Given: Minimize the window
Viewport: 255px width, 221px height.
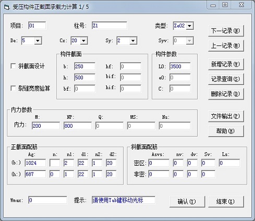Looking at the screenshot, I should 213,5.
